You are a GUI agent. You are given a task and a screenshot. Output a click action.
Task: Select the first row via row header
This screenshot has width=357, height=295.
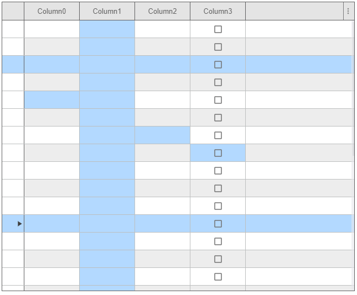pyautogui.click(x=13, y=29)
